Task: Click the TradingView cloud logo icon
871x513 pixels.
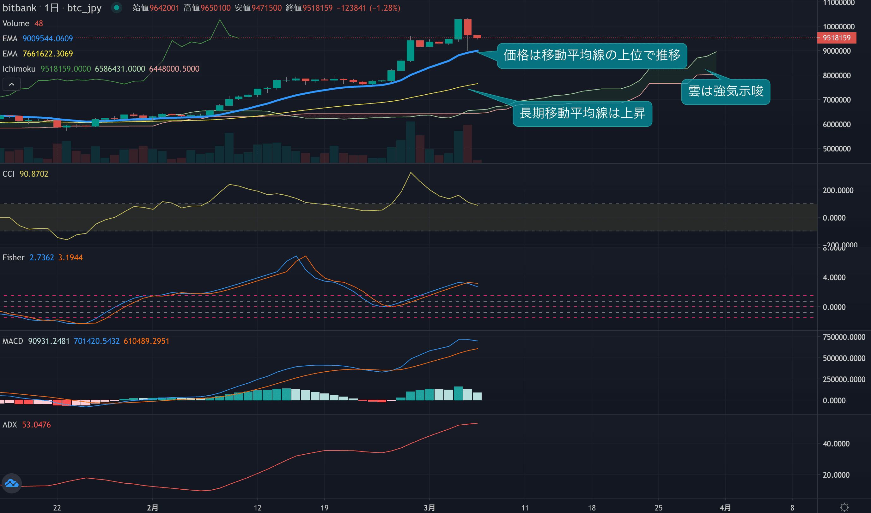Action: click(11, 483)
